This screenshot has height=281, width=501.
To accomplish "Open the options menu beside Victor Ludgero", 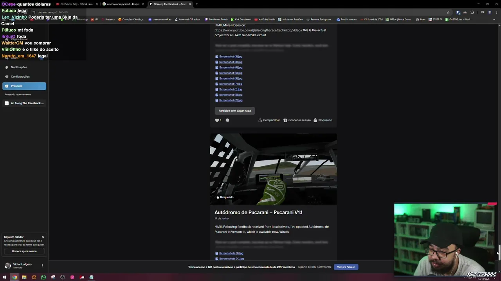I will (x=42, y=266).
